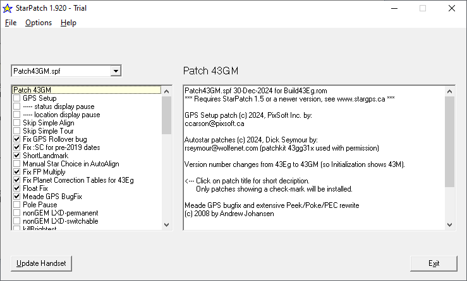Click the patch list scroll down arrow

[166, 225]
